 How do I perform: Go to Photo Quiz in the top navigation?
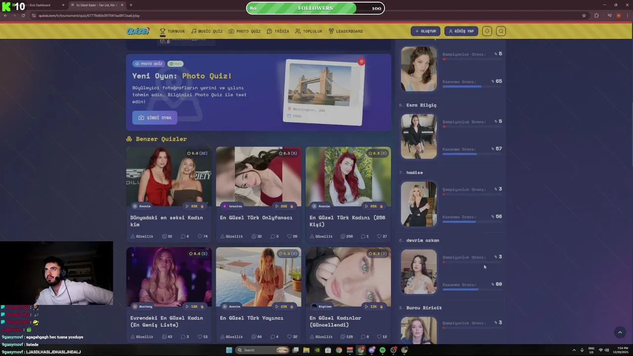pyautogui.click(x=244, y=31)
